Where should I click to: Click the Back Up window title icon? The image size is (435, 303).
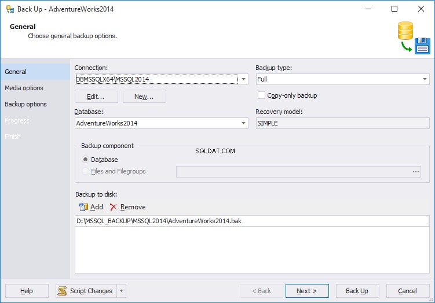(x=10, y=9)
